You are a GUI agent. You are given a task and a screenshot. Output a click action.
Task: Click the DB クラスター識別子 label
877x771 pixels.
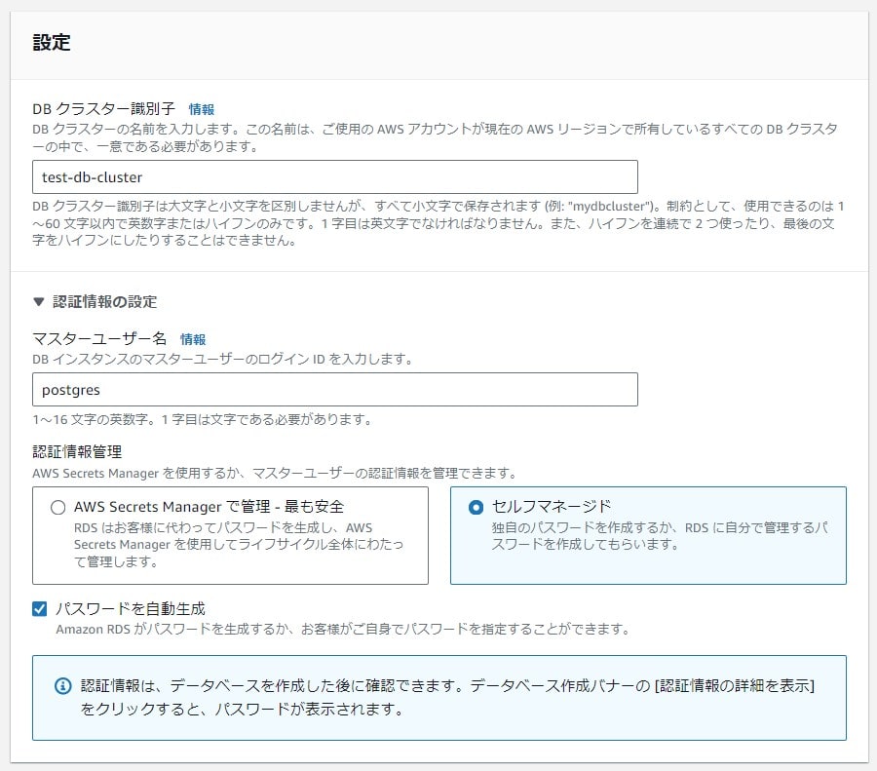[104, 108]
